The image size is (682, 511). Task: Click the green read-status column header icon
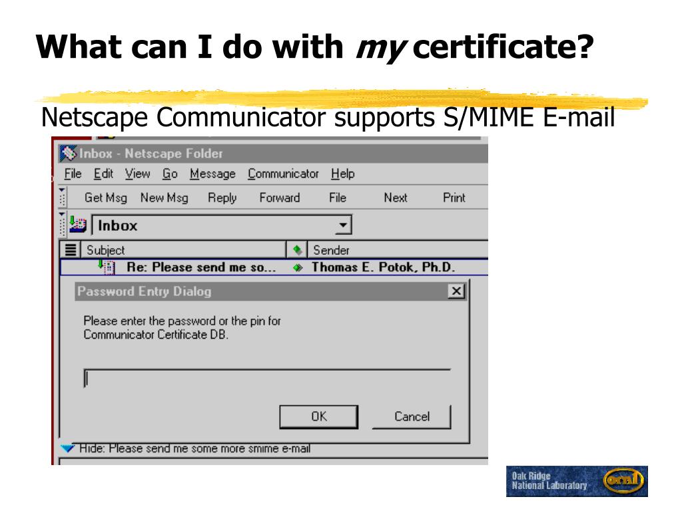(x=297, y=250)
